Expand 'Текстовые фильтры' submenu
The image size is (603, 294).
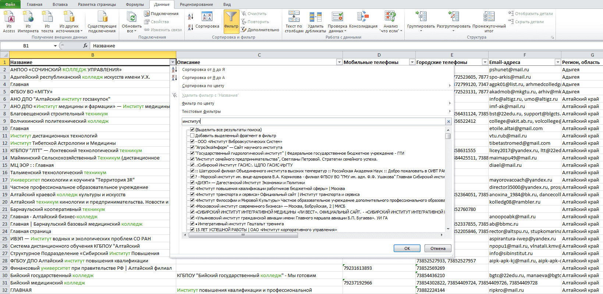click(x=450, y=111)
